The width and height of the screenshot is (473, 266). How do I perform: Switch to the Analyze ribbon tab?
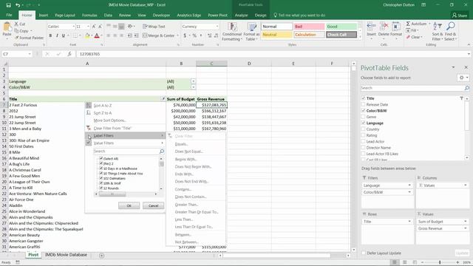(241, 15)
